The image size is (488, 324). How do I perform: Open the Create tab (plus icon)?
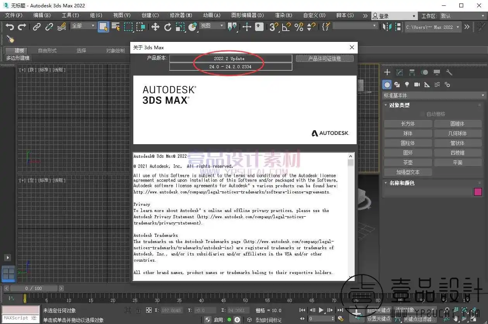point(387,72)
